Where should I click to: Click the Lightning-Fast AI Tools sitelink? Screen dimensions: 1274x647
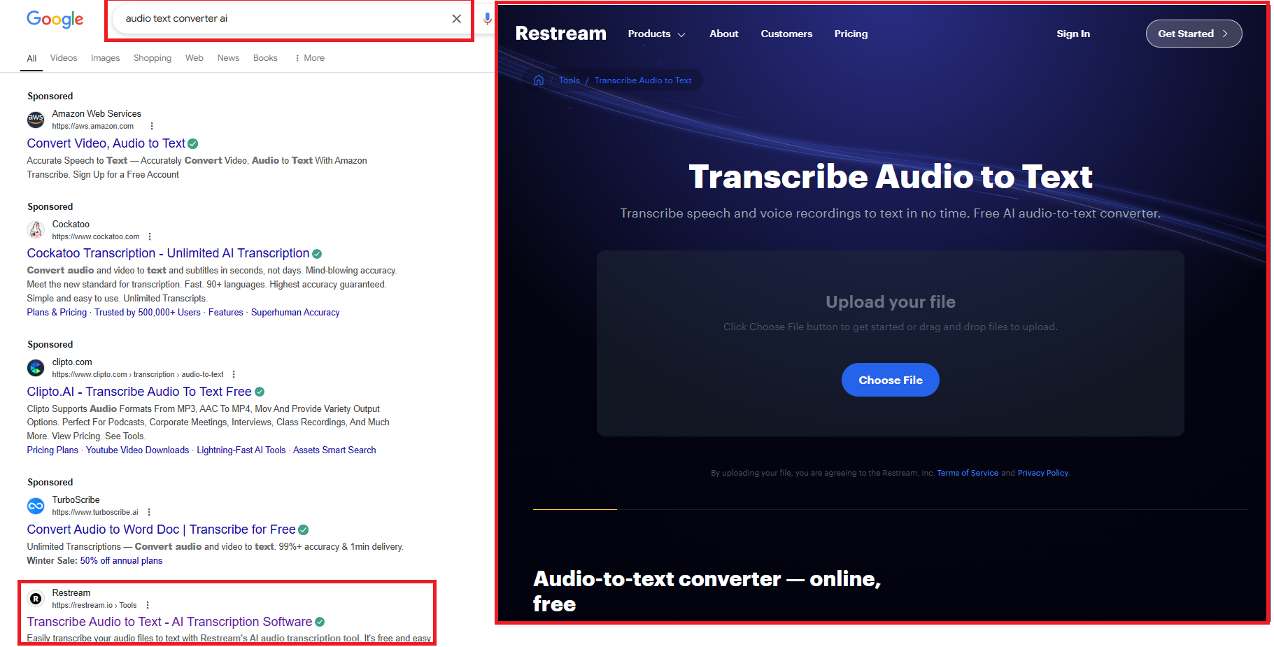pyautogui.click(x=241, y=450)
